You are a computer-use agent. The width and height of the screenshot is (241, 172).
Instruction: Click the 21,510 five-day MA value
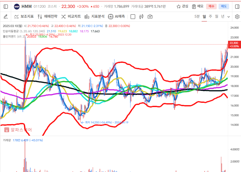[x=51, y=31]
